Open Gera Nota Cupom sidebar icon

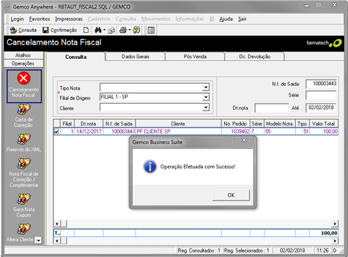point(23,199)
